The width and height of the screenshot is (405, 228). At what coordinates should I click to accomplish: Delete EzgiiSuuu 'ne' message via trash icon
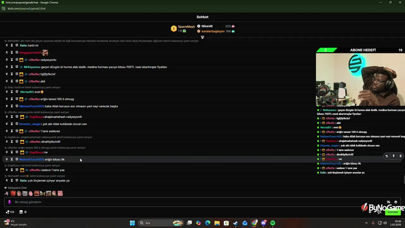click(x=7, y=152)
